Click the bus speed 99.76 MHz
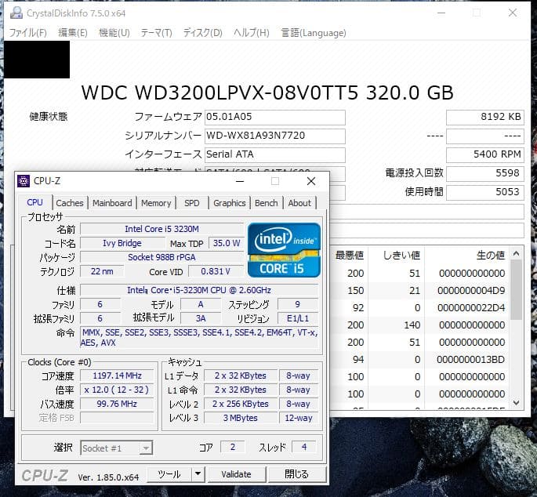537x497 pixels. click(x=117, y=404)
